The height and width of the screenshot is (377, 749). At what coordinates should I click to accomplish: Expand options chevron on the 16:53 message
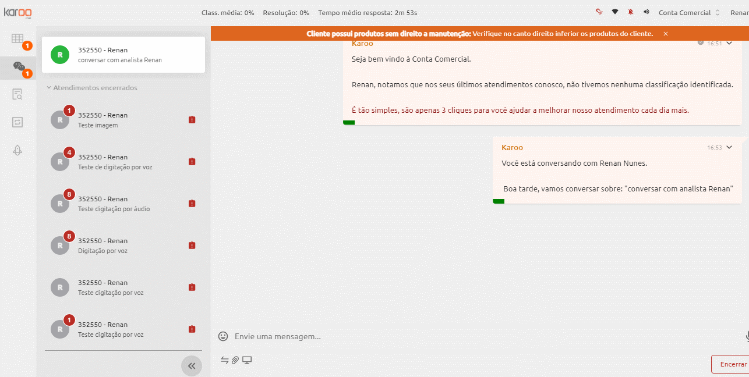point(729,147)
